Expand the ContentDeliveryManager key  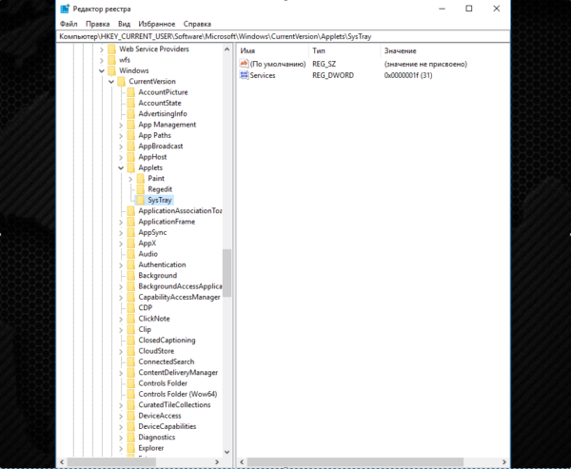pos(121,373)
